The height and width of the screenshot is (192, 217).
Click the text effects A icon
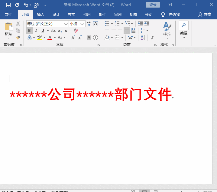point(30,38)
